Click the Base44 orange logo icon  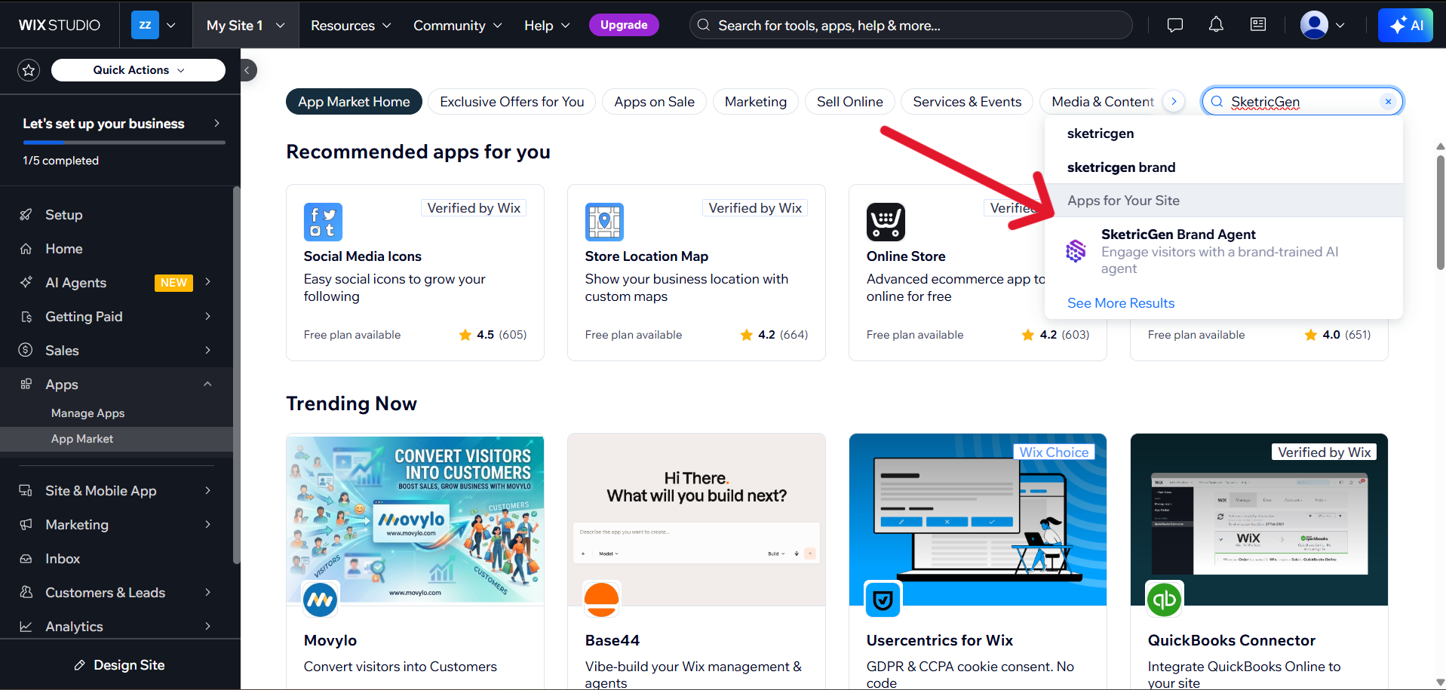(x=602, y=600)
